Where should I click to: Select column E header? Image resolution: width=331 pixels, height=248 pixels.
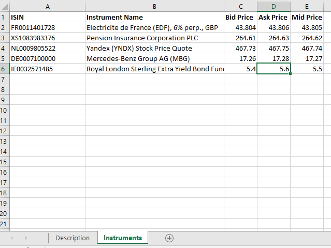(x=307, y=7)
